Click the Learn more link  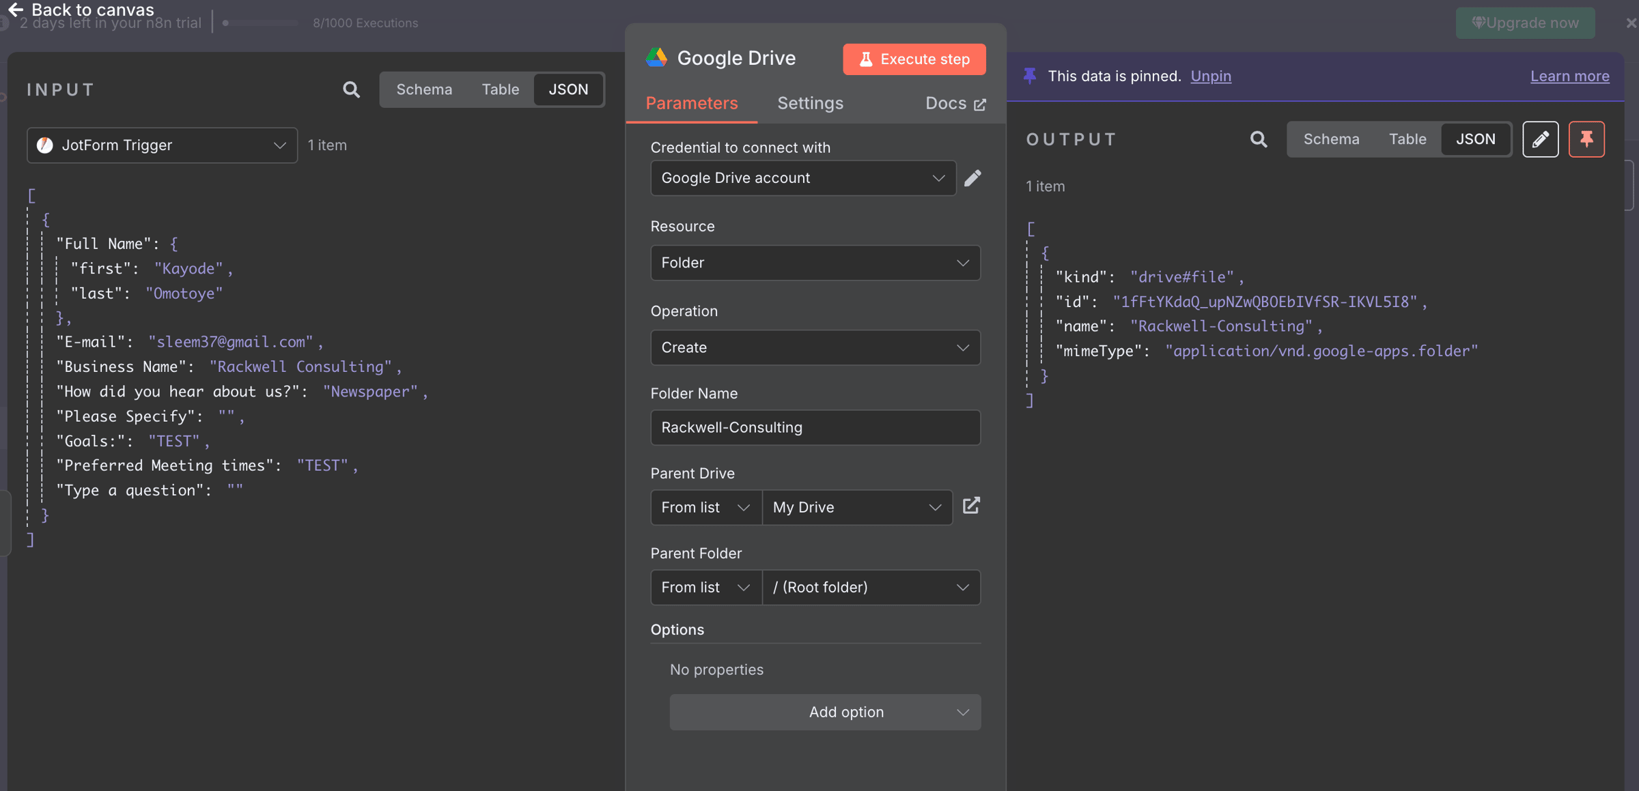click(1569, 76)
